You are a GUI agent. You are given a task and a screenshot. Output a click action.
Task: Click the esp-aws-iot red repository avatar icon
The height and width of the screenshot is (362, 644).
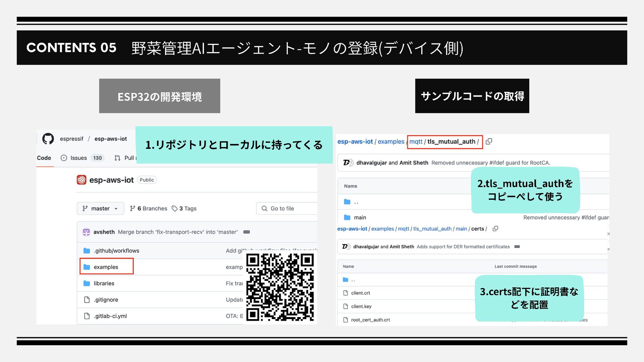click(x=82, y=180)
